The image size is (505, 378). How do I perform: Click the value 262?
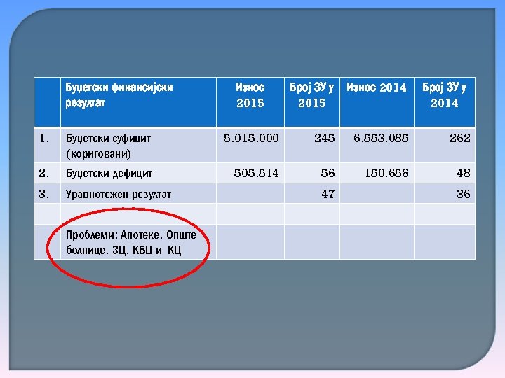tap(460, 138)
